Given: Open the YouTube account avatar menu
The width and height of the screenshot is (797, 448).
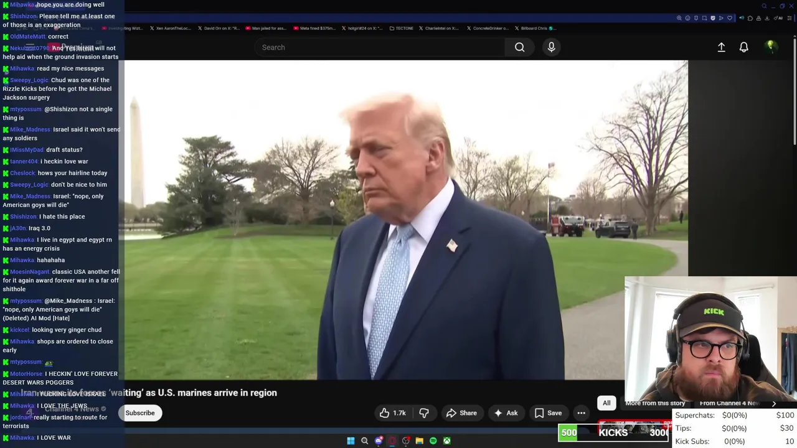Looking at the screenshot, I should 771,47.
